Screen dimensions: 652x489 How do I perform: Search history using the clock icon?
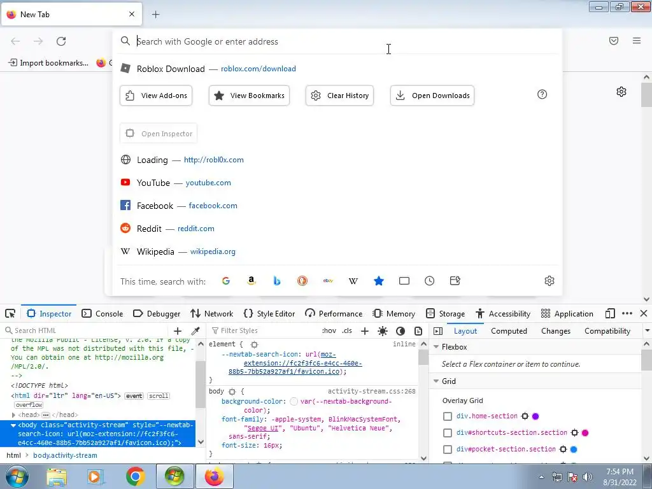click(430, 281)
